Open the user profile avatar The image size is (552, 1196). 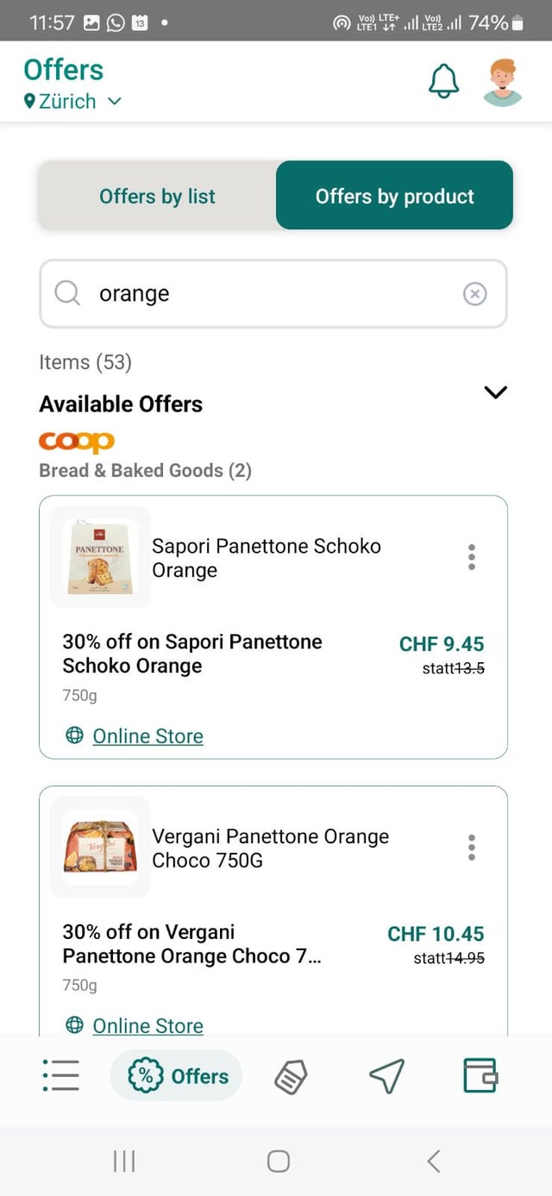503,82
